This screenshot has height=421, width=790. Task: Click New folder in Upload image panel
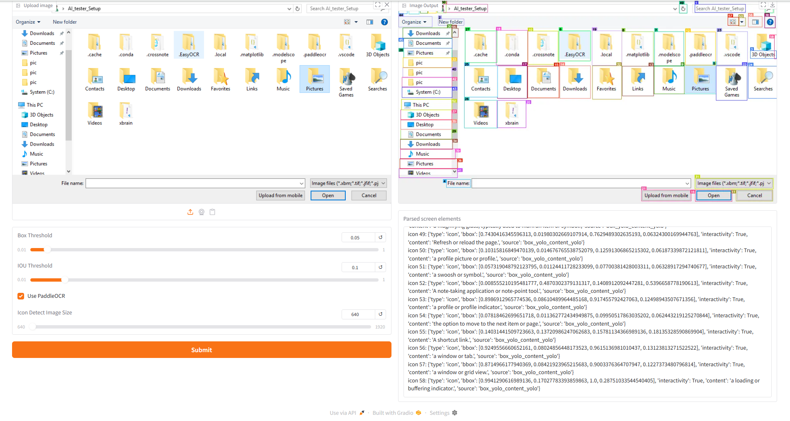click(x=65, y=22)
